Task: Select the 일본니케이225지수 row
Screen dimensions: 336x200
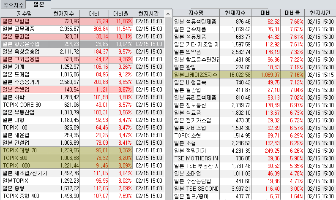Action: 254,75
